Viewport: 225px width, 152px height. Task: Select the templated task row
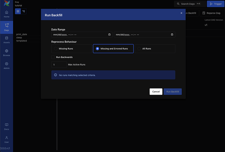click(22, 41)
